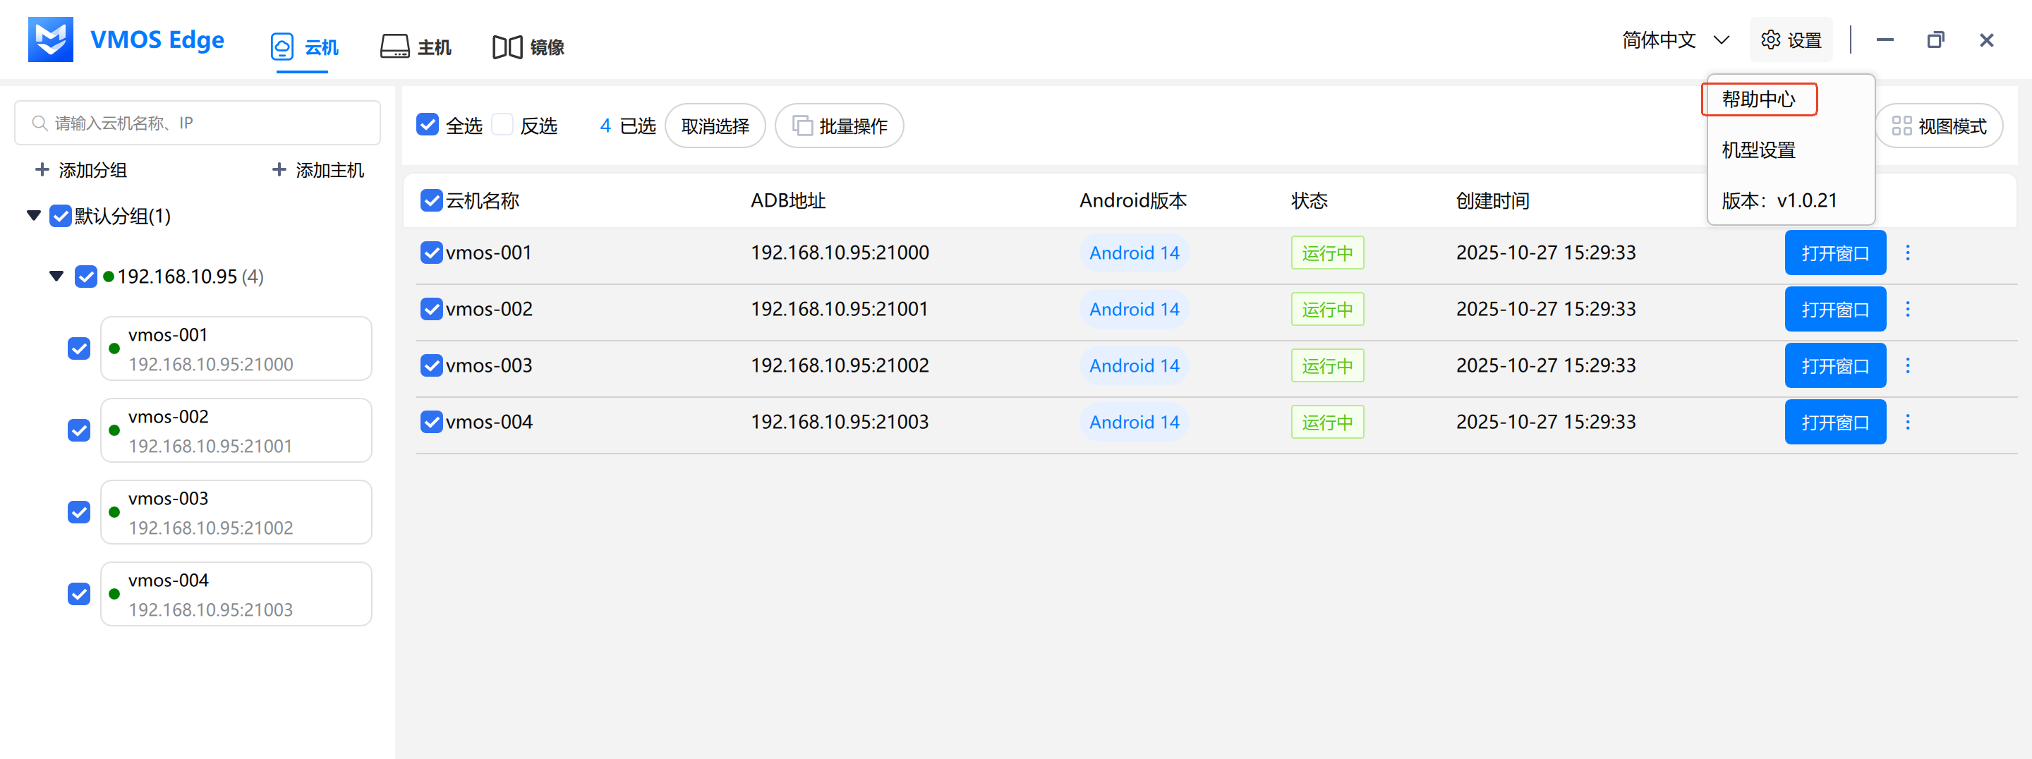Click the VMOS Edge logo icon

tap(51, 40)
